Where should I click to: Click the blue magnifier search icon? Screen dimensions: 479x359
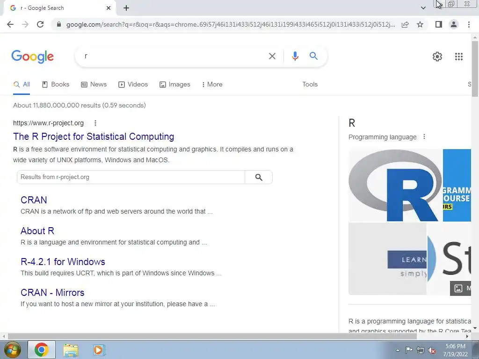pos(313,56)
